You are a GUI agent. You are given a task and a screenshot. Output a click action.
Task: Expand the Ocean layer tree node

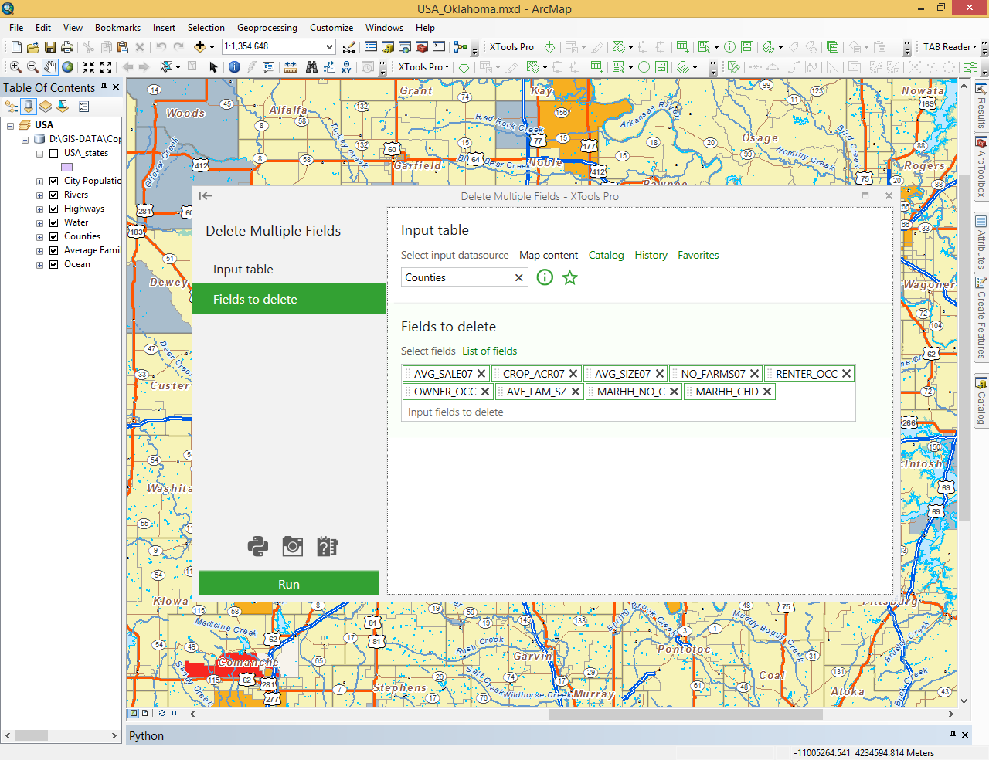pyautogui.click(x=39, y=265)
